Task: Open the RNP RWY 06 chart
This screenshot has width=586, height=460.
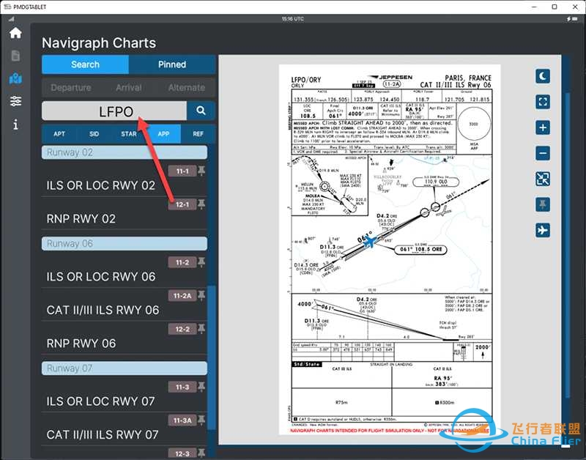Action: pyautogui.click(x=81, y=344)
